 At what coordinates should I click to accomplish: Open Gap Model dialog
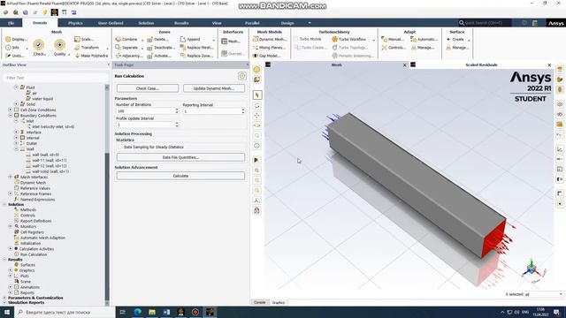tap(267, 56)
